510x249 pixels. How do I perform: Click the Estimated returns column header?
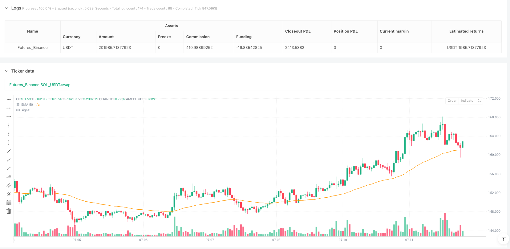466,31
